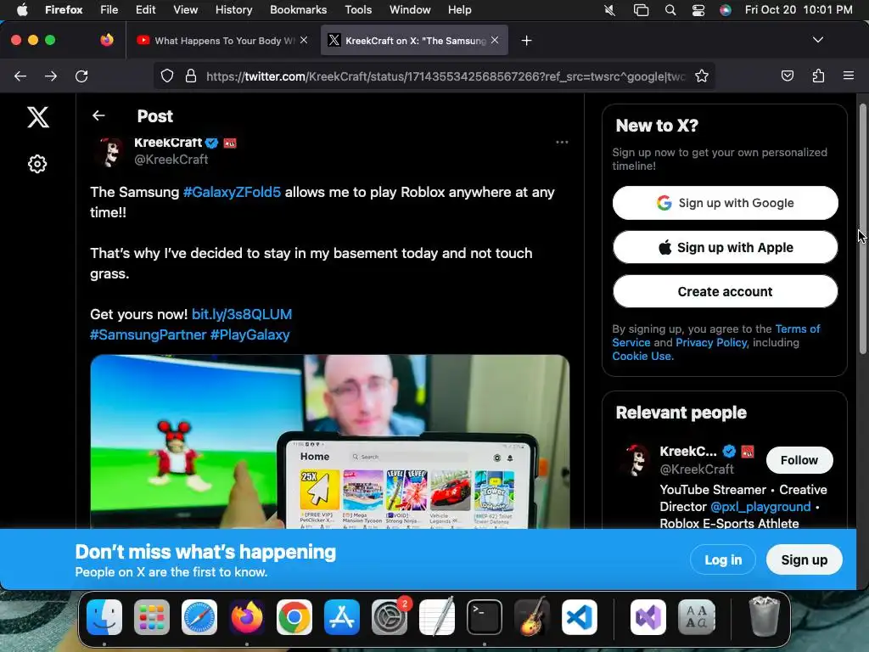869x652 pixels.
Task: Click the Create account button
Action: (725, 292)
